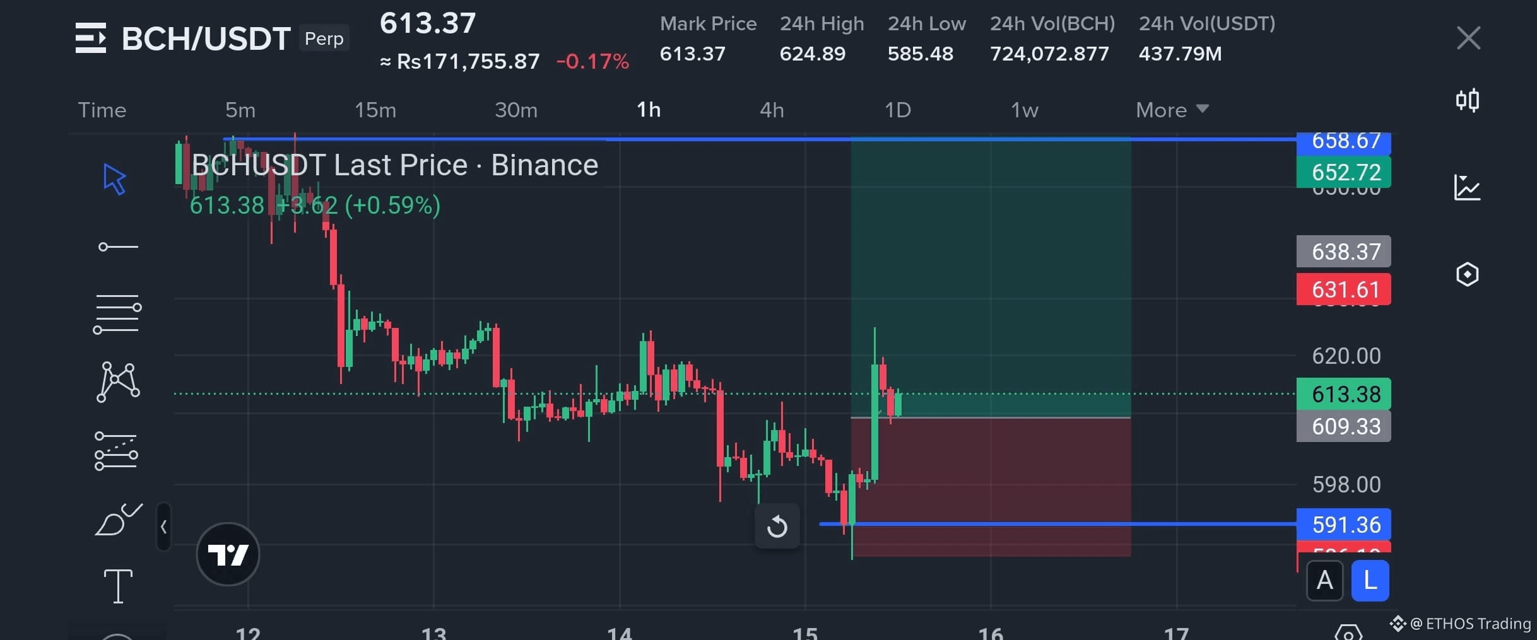Screen dimensions: 1537x640
Task: Open the Indicators panel
Action: pos(1467,188)
